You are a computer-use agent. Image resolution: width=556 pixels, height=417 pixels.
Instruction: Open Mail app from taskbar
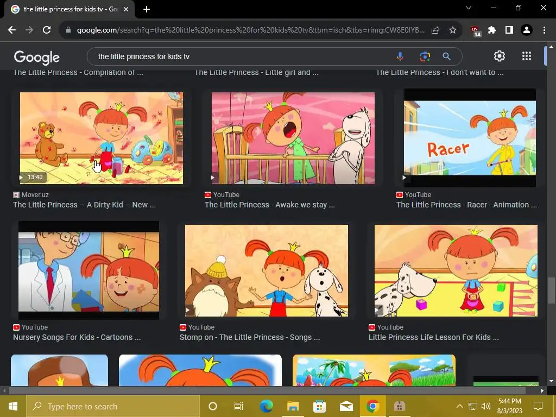click(346, 406)
